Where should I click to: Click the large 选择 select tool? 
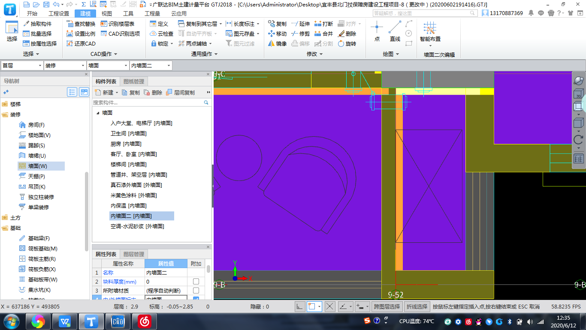[12, 31]
